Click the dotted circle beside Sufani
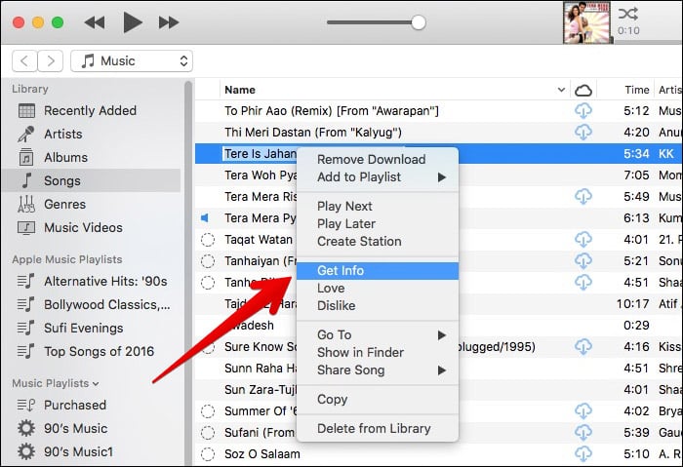 point(208,433)
